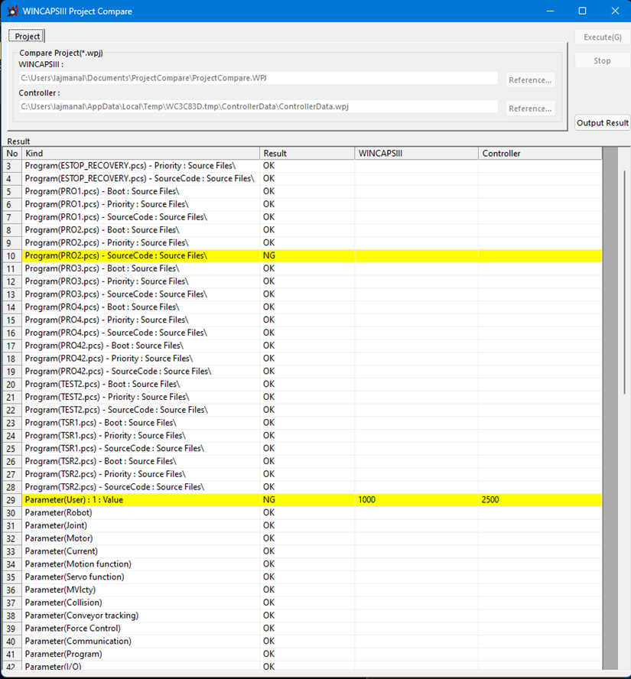Select row Parameter(Current)
This screenshot has width=631, height=679.
click(x=302, y=551)
